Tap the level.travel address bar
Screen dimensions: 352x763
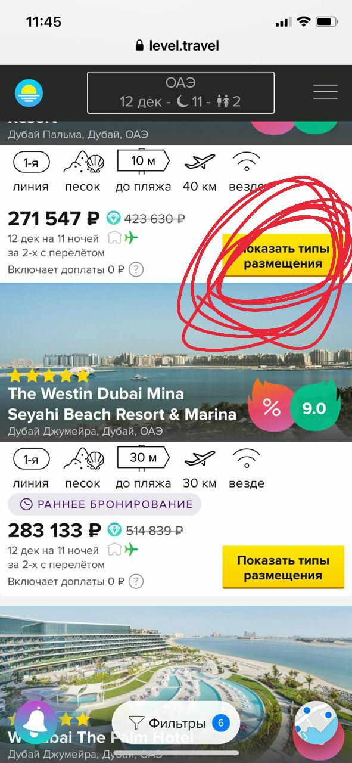click(x=177, y=45)
